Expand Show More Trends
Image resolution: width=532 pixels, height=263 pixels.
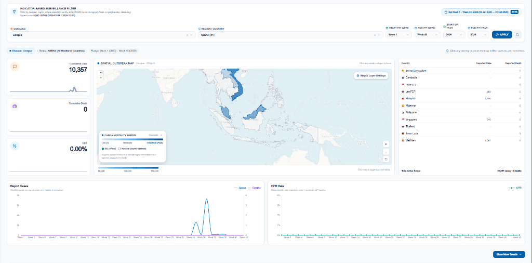click(x=509, y=254)
